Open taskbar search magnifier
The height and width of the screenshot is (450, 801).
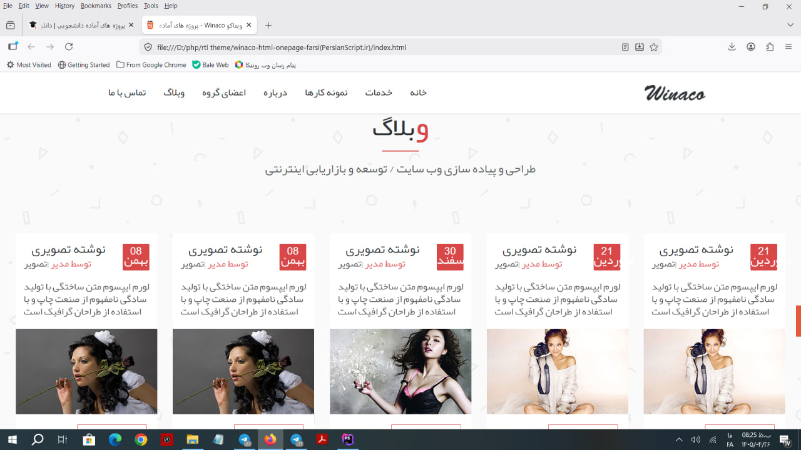38,440
